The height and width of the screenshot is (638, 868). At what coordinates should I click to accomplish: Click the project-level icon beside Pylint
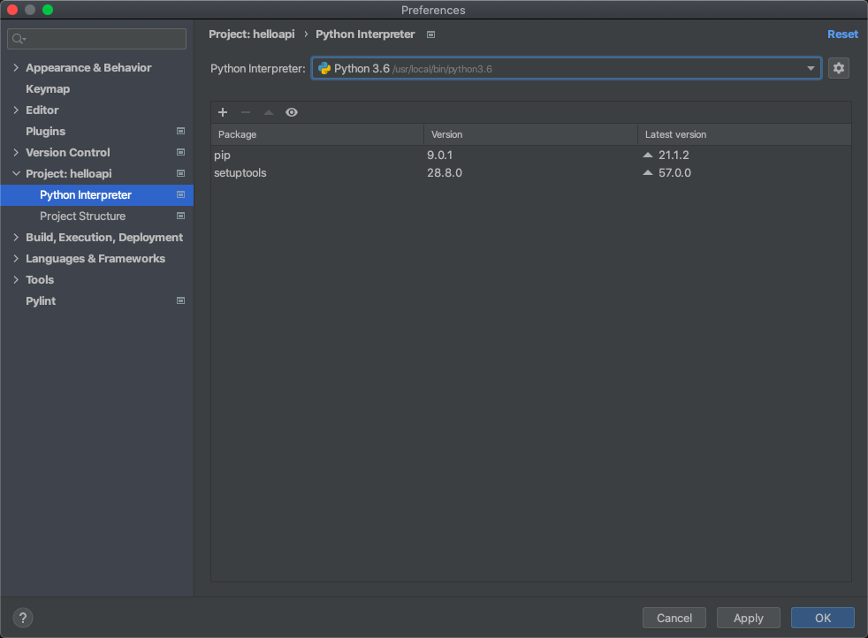[x=180, y=301]
